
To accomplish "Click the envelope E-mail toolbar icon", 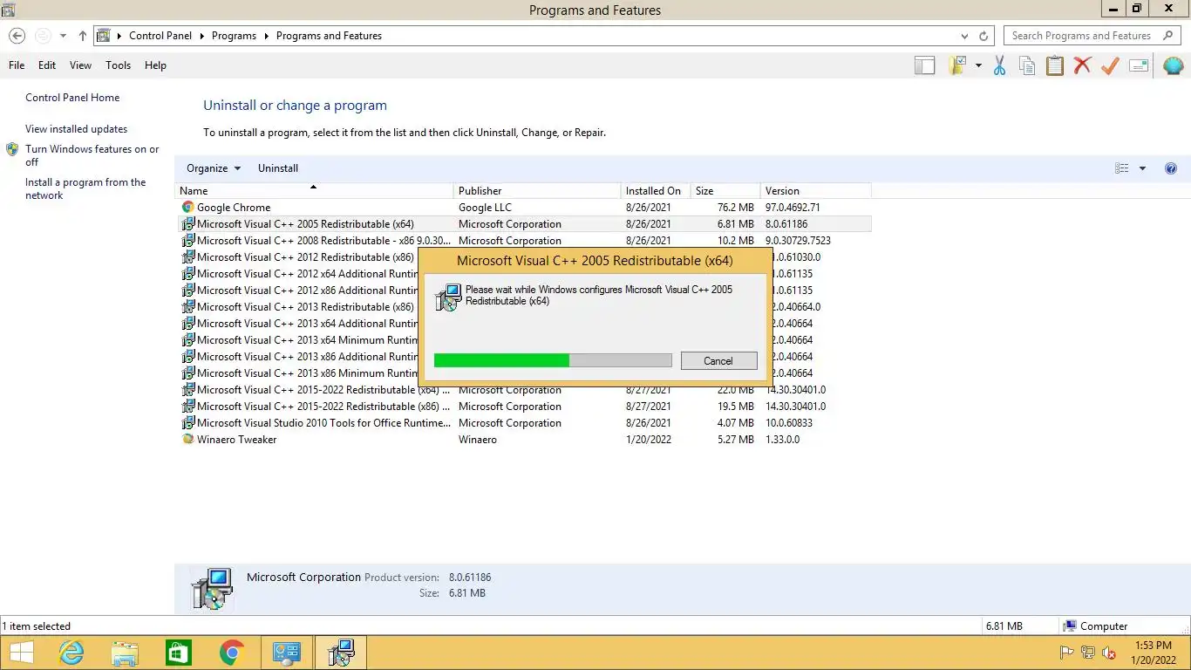I will (x=1139, y=65).
